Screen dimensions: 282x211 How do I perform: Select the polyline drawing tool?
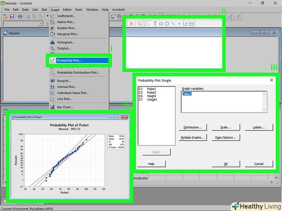185,24
